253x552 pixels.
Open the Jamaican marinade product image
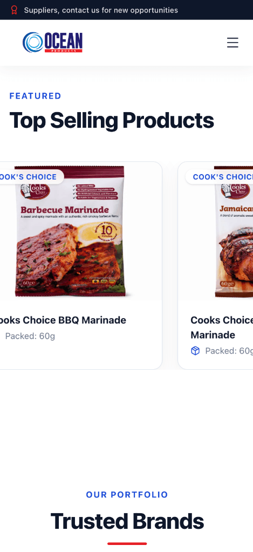click(x=233, y=231)
